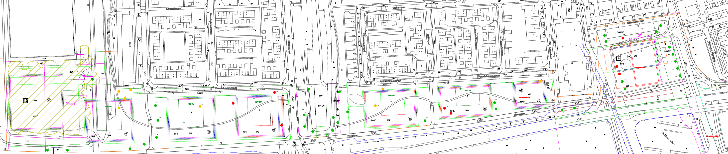Click the hw-1 label in the hatched block
728x154 pixels.
tap(35, 116)
